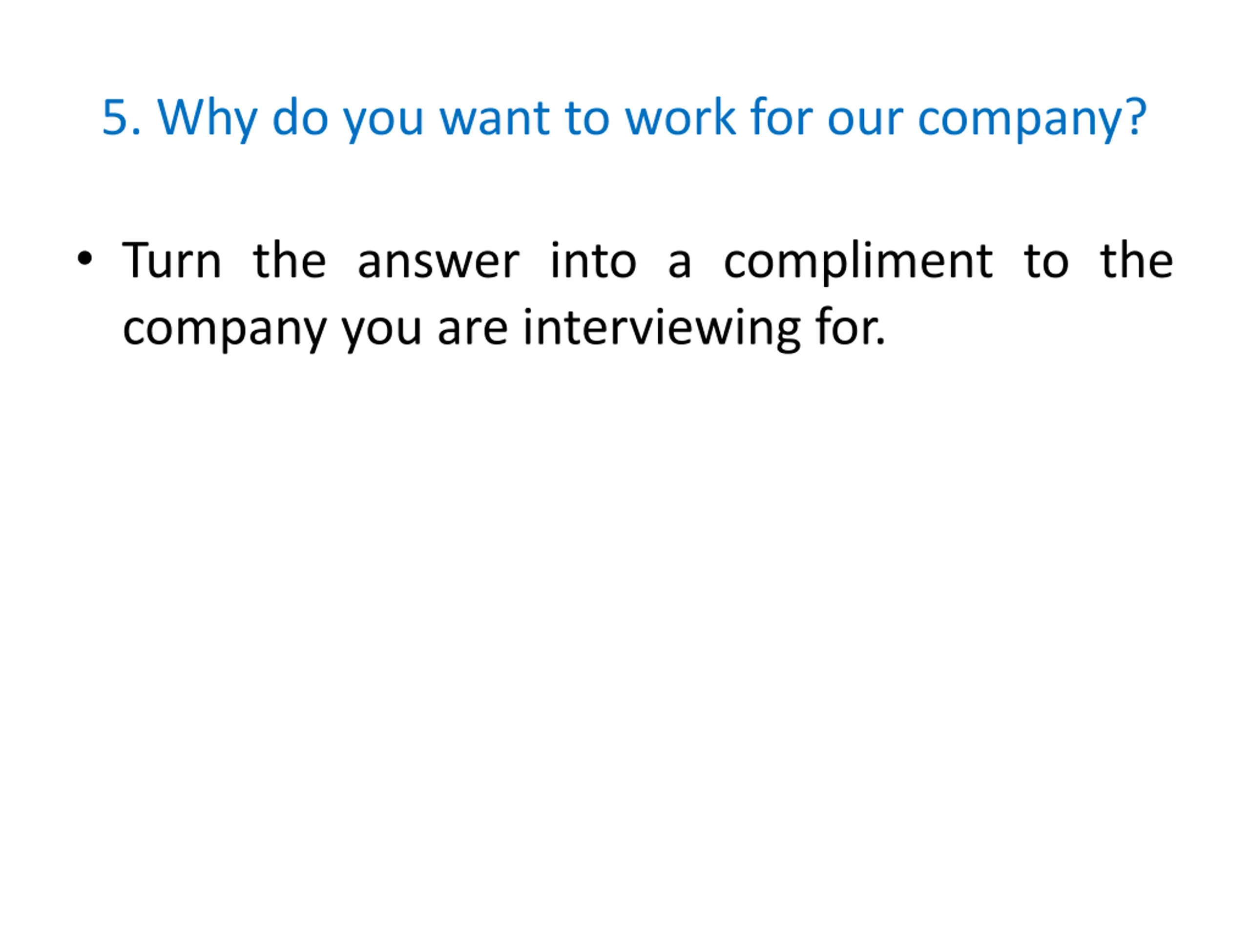Click the word "are" in the second line
The image size is (1250, 938).
473,330
